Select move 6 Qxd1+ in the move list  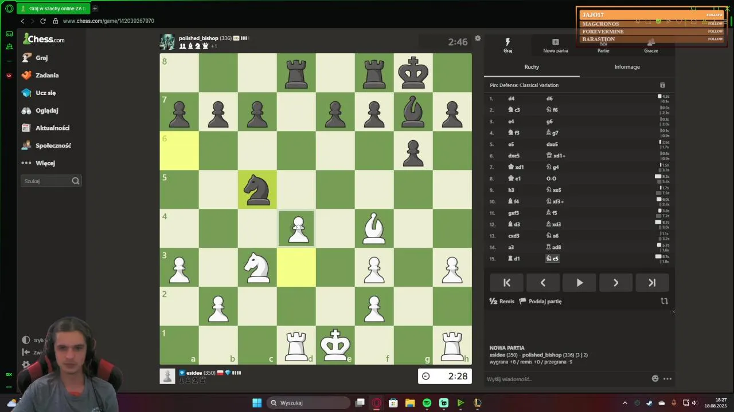(556, 156)
